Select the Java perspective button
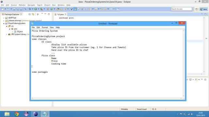Image resolution: width=209 pixels, height=117 pixels. tap(203, 9)
